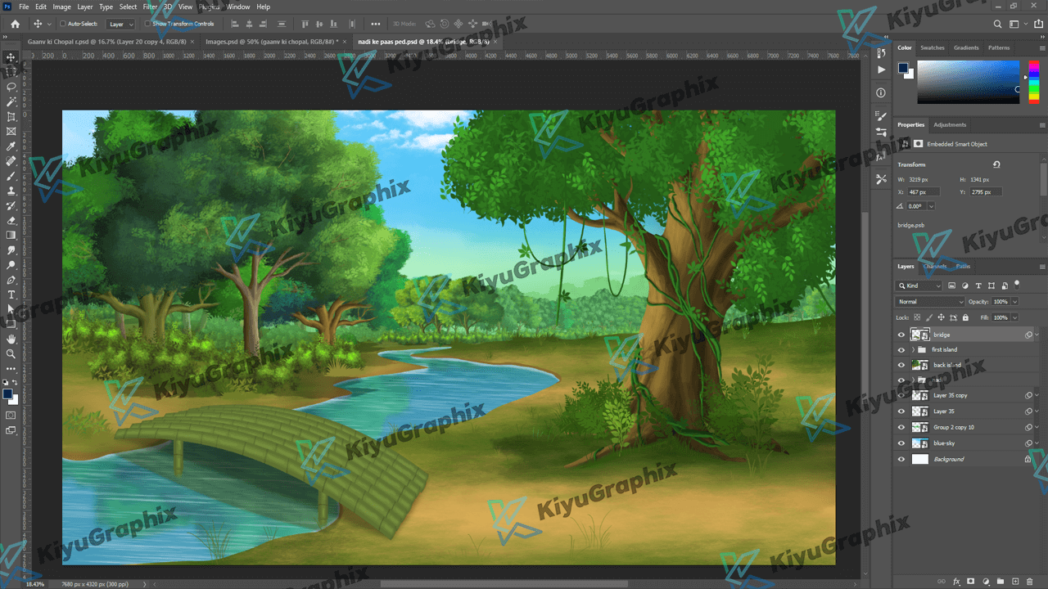Select the Magic Wand tool

11,101
